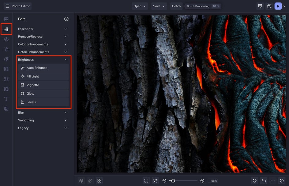Click the Batch button
The width and height of the screenshot is (289, 186).
[x=176, y=6]
